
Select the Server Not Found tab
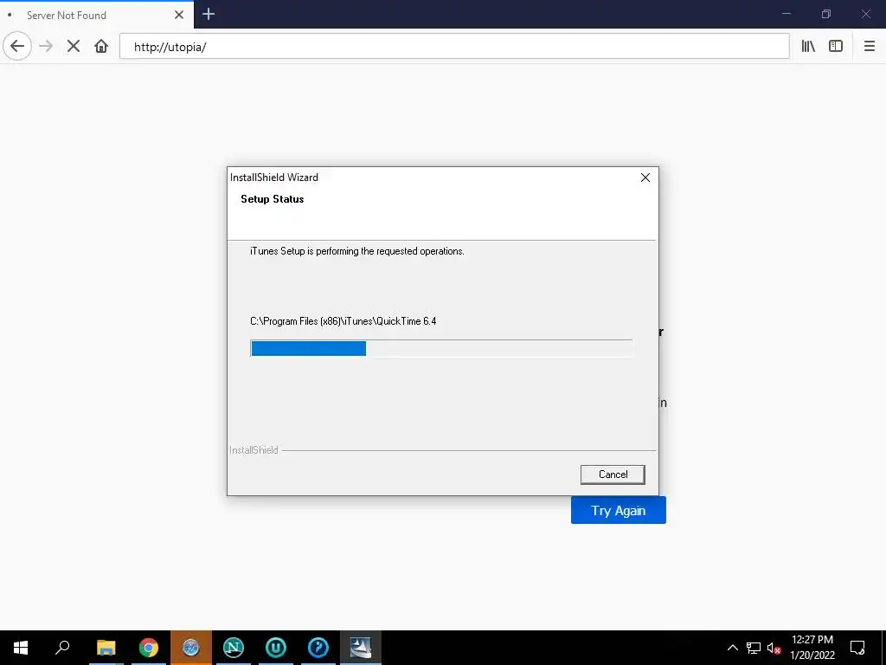[97, 15]
